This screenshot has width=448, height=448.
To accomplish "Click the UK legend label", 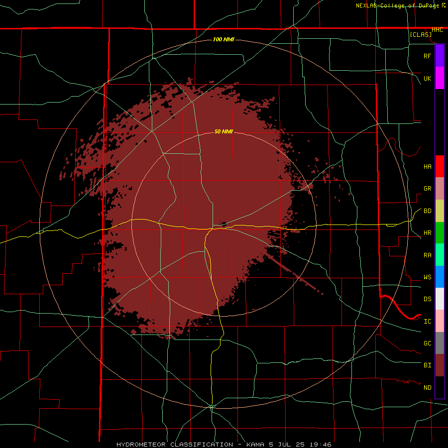I will coord(427,78).
